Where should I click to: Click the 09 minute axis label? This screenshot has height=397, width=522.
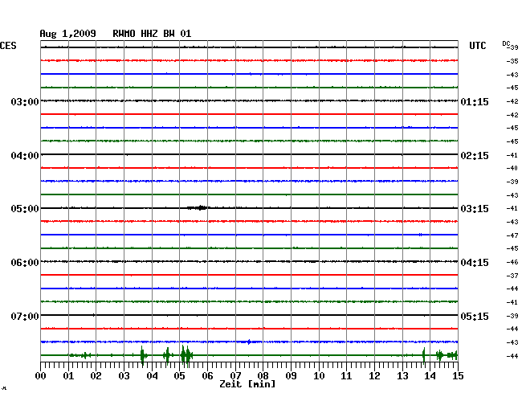[291, 375]
